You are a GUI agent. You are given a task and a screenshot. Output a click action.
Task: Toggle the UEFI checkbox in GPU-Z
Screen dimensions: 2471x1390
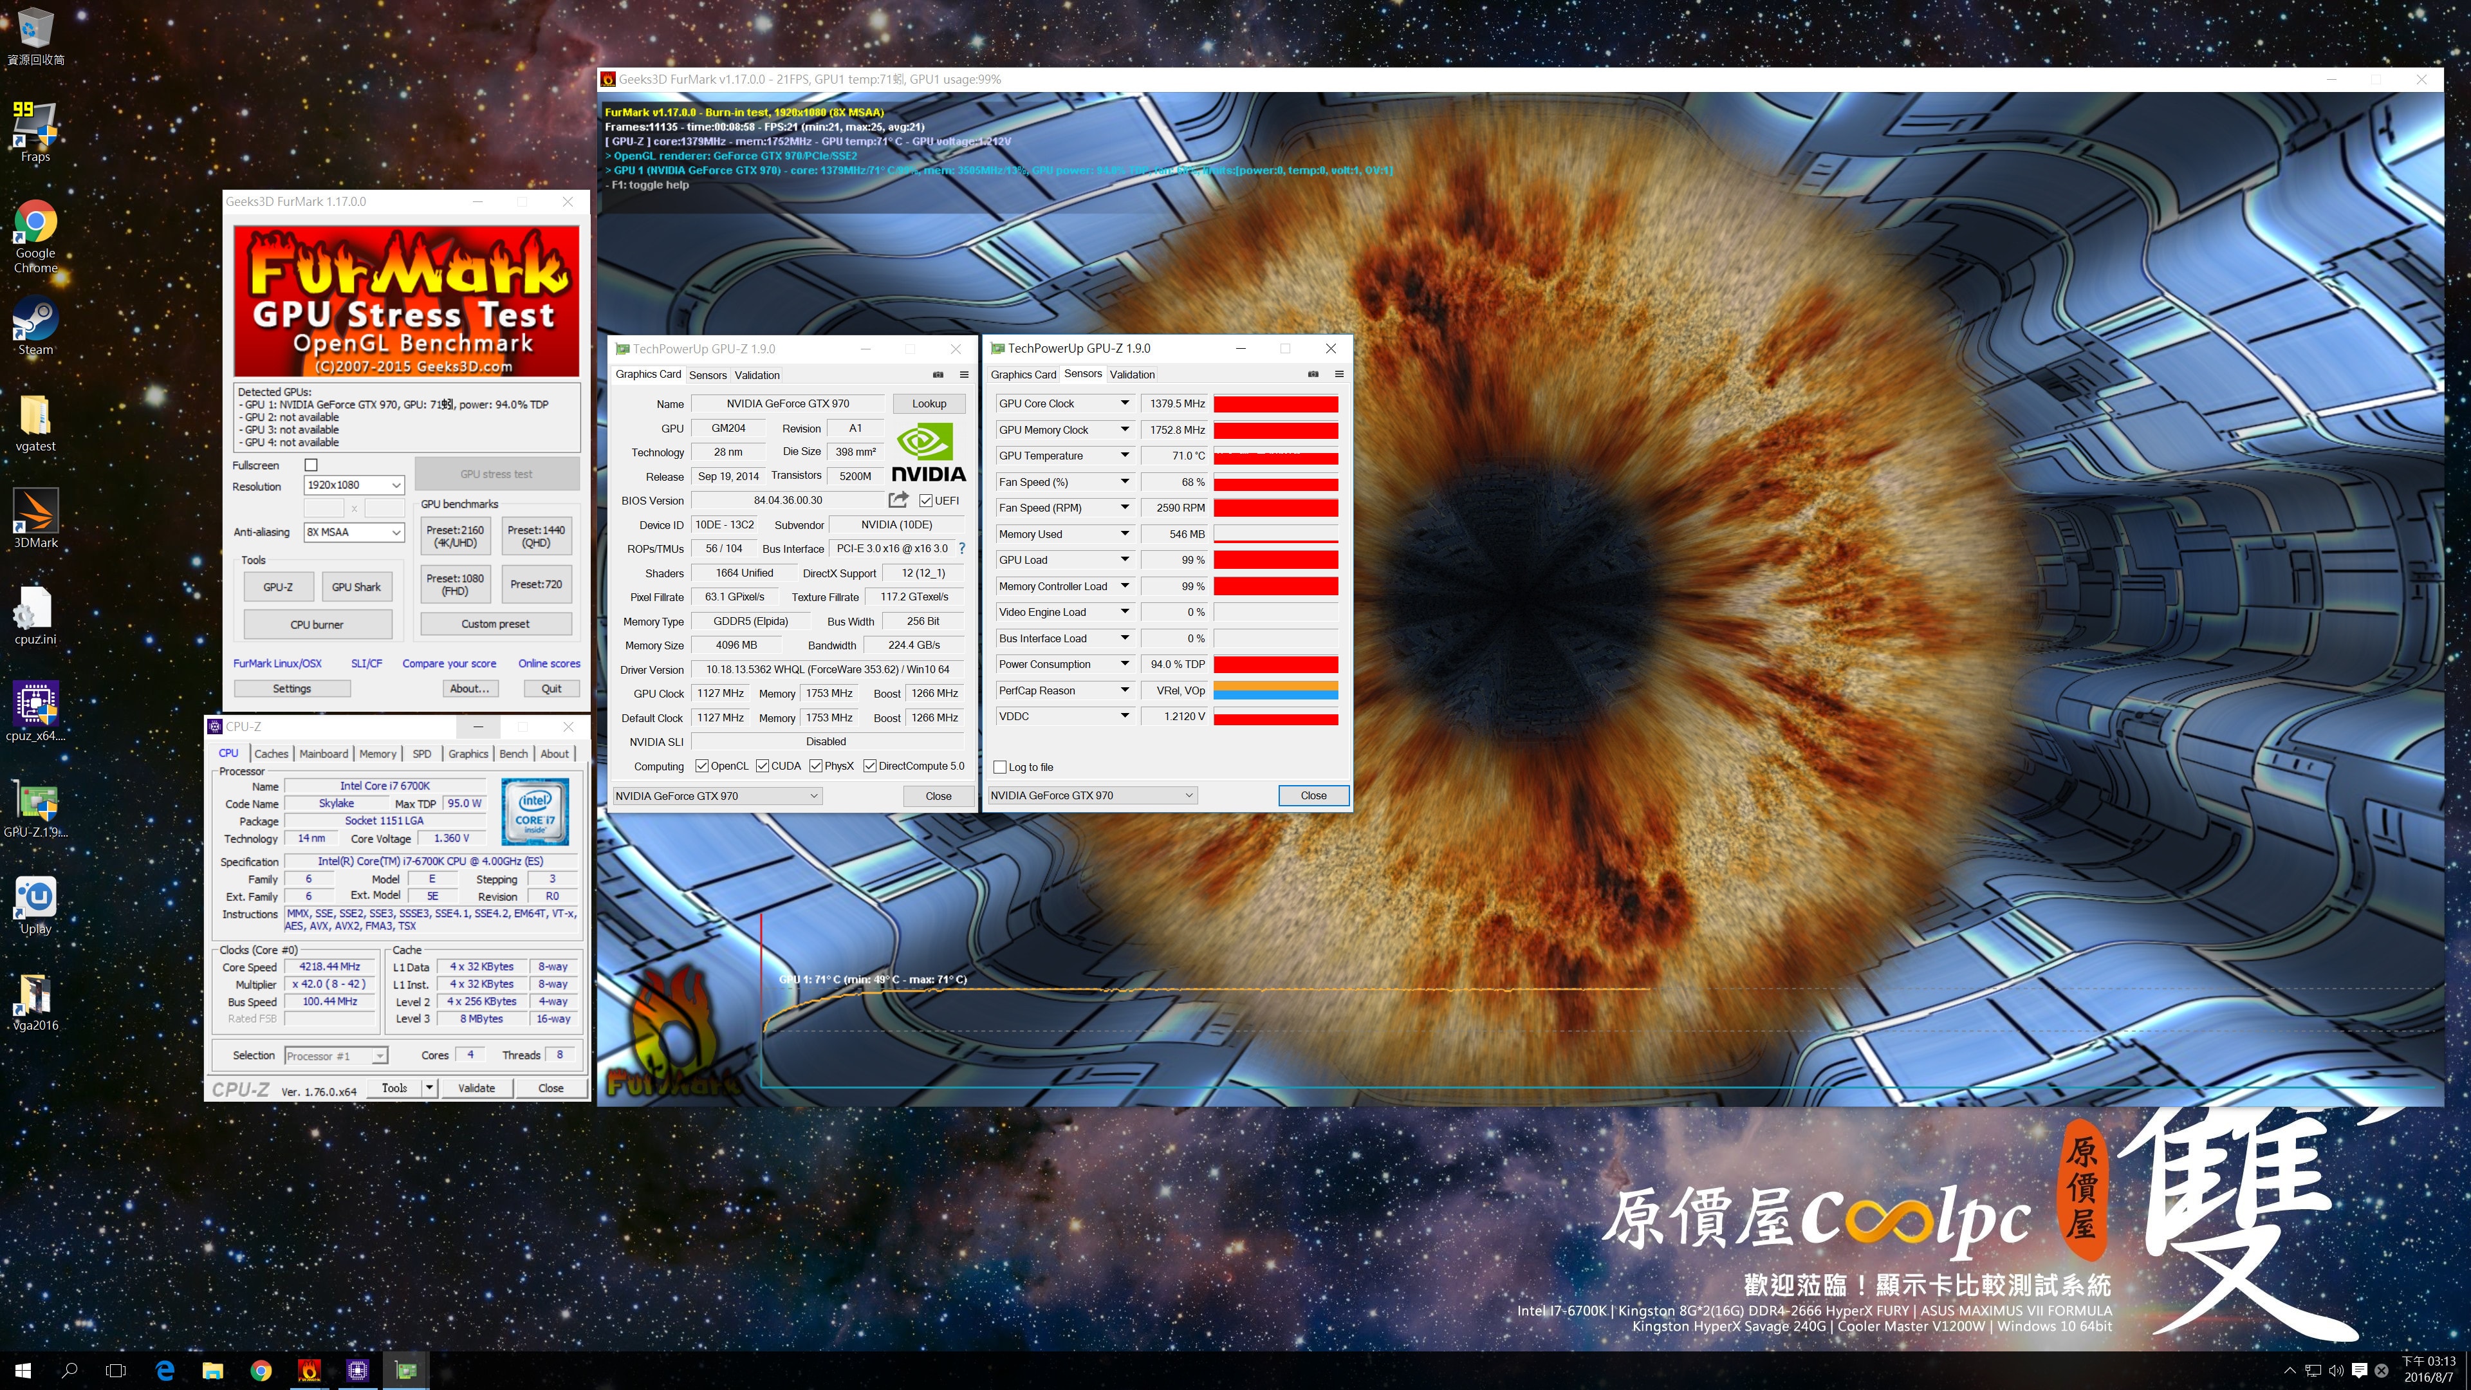coord(926,501)
